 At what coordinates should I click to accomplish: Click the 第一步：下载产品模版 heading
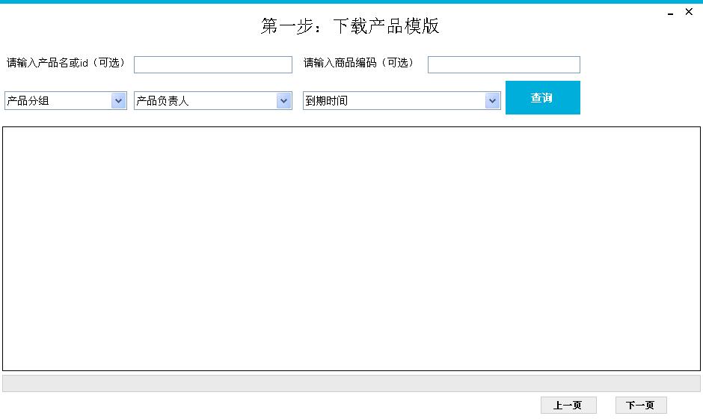coord(350,26)
